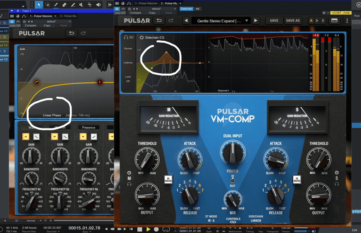The width and height of the screenshot is (361, 233).
Task: Switch to 2 - Pulsar Mu tab in Track 1
Action: pos(68,16)
